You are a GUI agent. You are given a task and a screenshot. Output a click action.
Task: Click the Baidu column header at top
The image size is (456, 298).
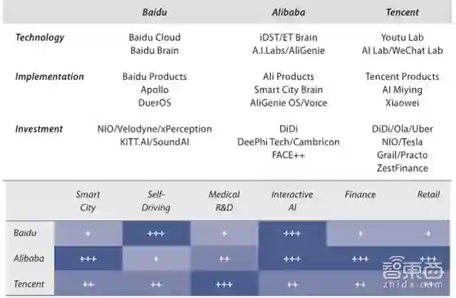click(155, 12)
